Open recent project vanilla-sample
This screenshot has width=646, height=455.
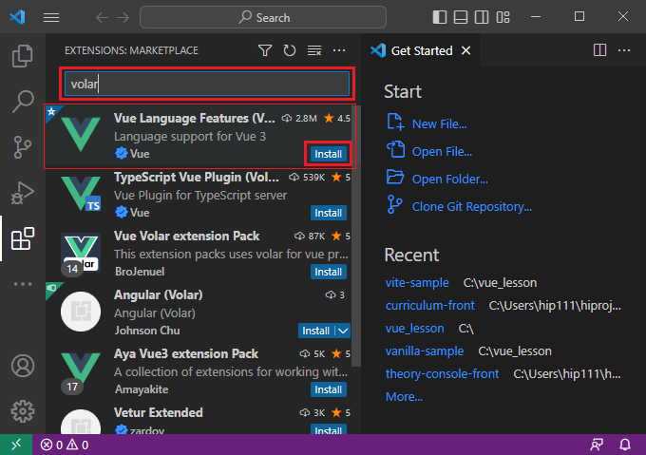425,351
